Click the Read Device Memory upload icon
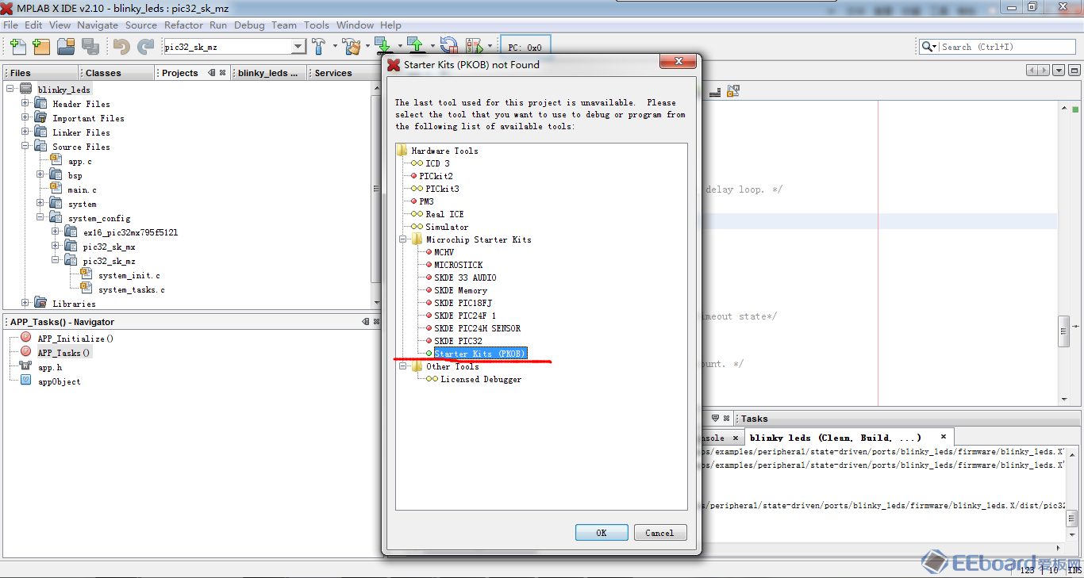This screenshot has height=578, width=1084. click(x=417, y=47)
